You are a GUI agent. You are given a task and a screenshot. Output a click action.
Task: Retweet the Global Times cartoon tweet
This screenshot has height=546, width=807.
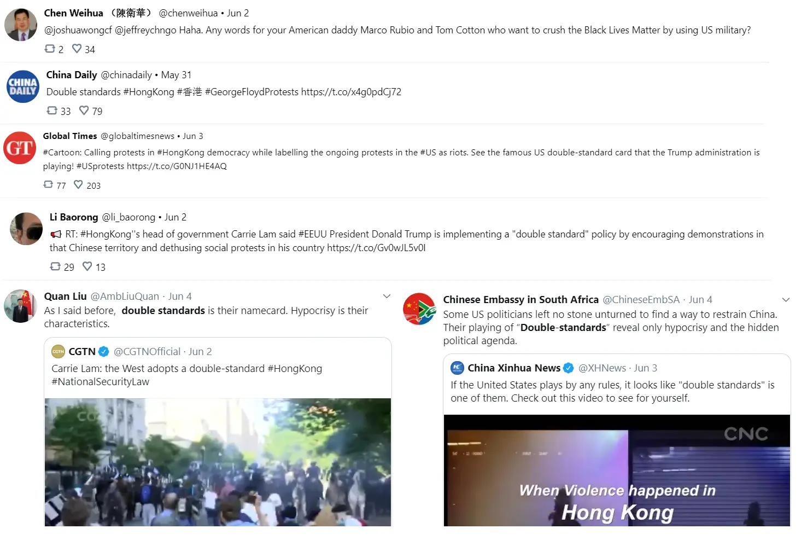click(48, 185)
